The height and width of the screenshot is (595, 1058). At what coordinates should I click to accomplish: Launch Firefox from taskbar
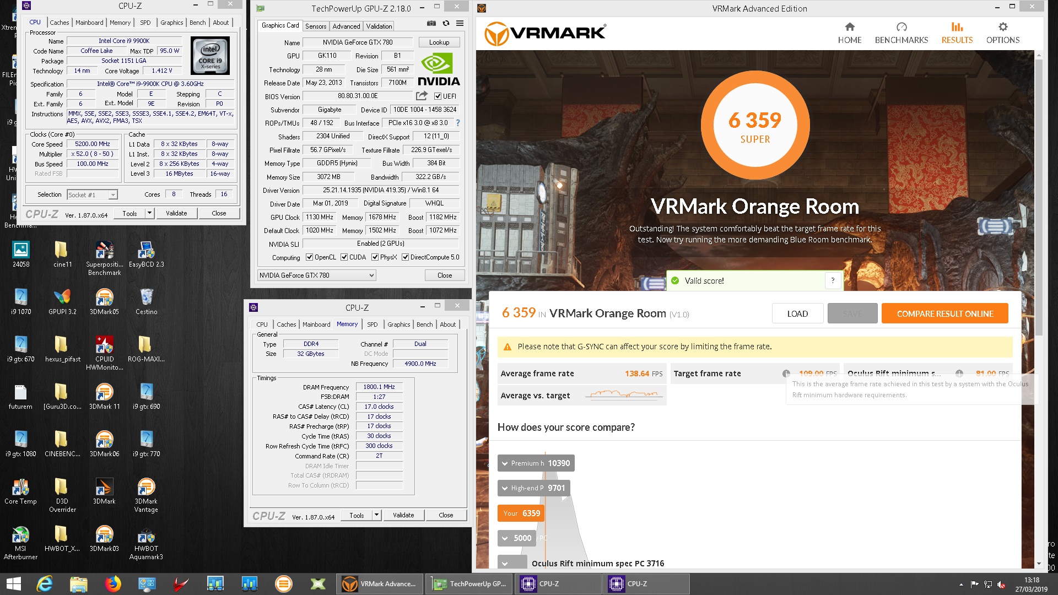pyautogui.click(x=113, y=583)
